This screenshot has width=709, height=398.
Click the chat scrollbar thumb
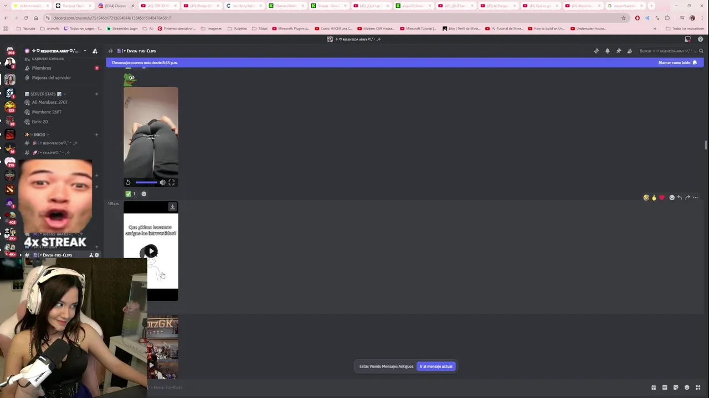coord(706,145)
